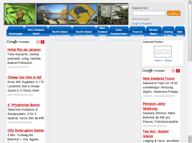Viewport: 192px width, 143px height.
Task: Click next arrow in left Google ads
Action: [x=43, y=42]
